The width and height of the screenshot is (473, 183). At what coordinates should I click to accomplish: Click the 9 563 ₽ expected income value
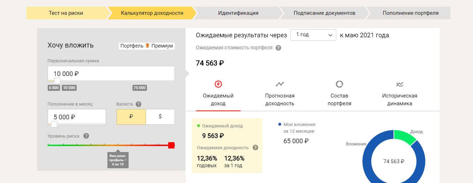point(213,136)
